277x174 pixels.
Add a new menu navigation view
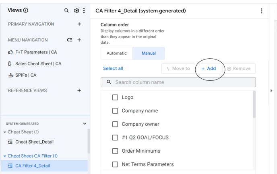(79, 40)
